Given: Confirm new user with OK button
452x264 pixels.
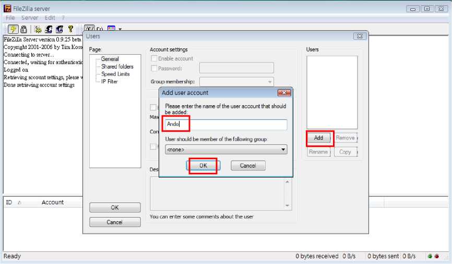Looking at the screenshot, I should (203, 166).
